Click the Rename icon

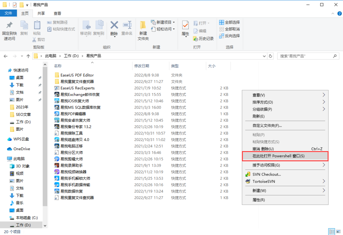pos(127,25)
